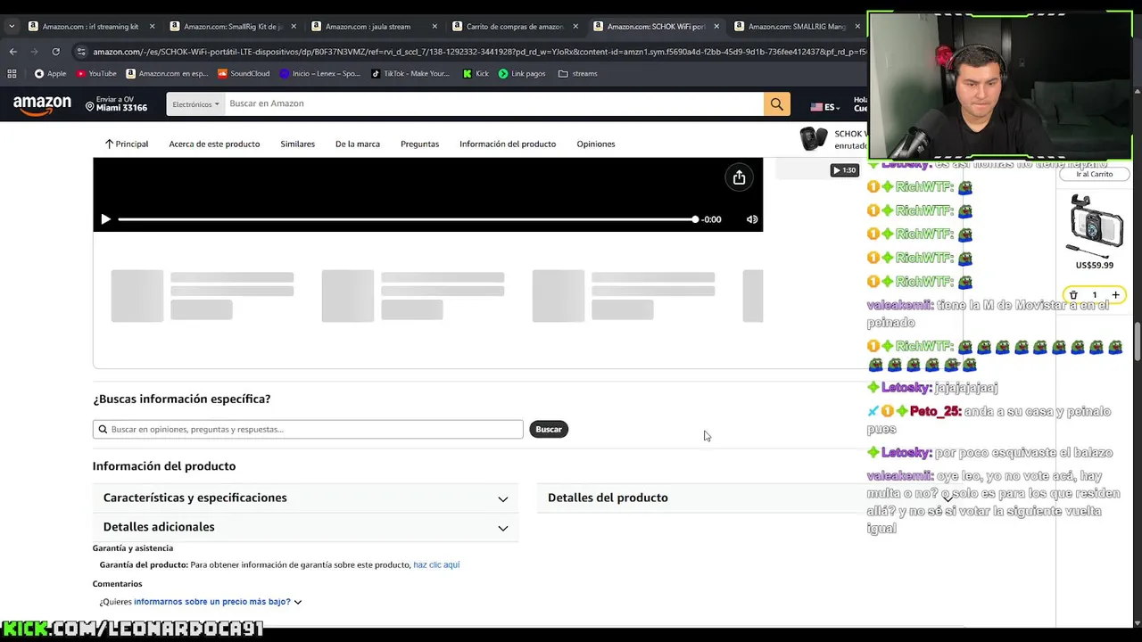Open the 'Inicio – Lenex – Spo...' bookmark
This screenshot has height=642, width=1142.
pos(319,74)
